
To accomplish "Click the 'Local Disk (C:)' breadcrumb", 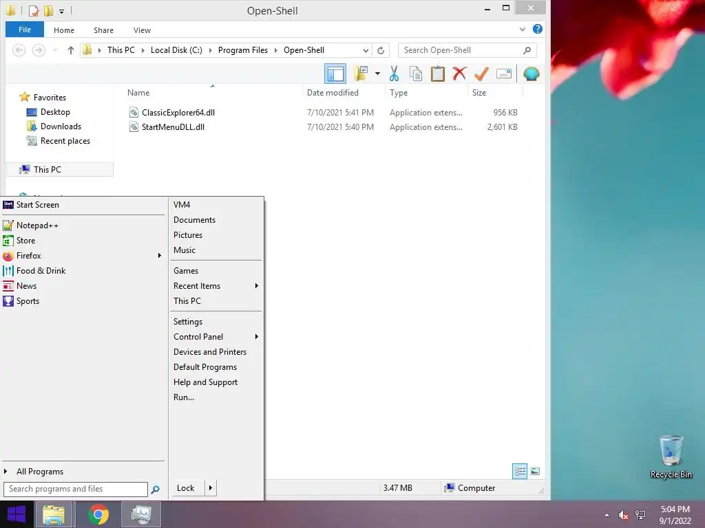I will pyautogui.click(x=176, y=50).
